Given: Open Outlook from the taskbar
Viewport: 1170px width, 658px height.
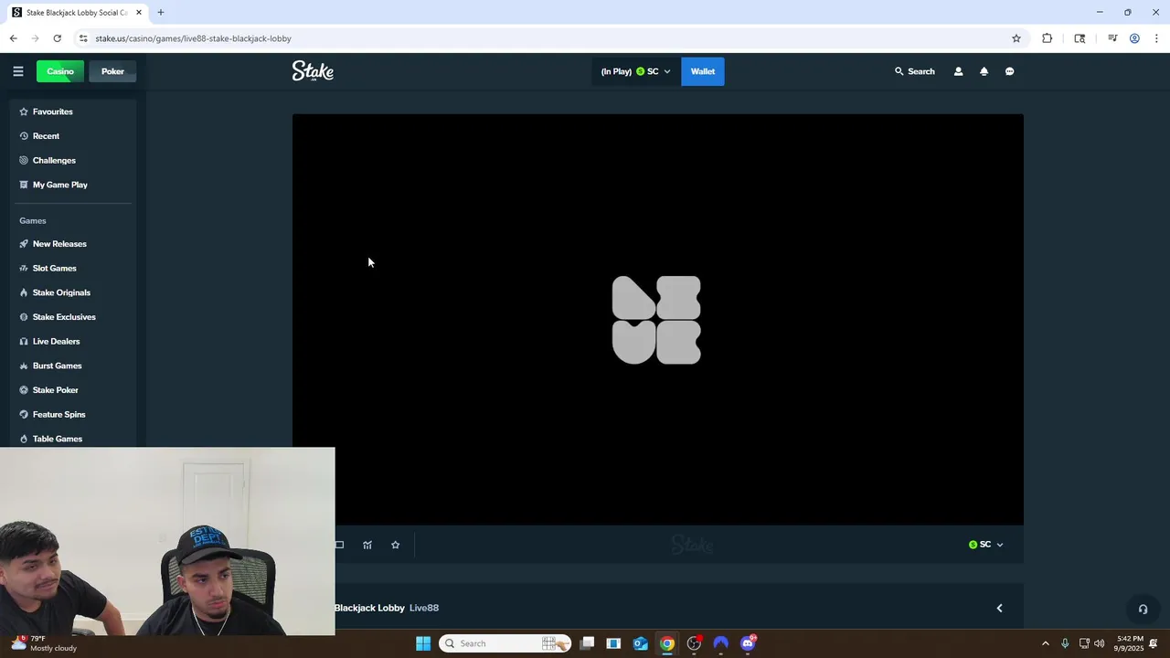Looking at the screenshot, I should [x=641, y=643].
